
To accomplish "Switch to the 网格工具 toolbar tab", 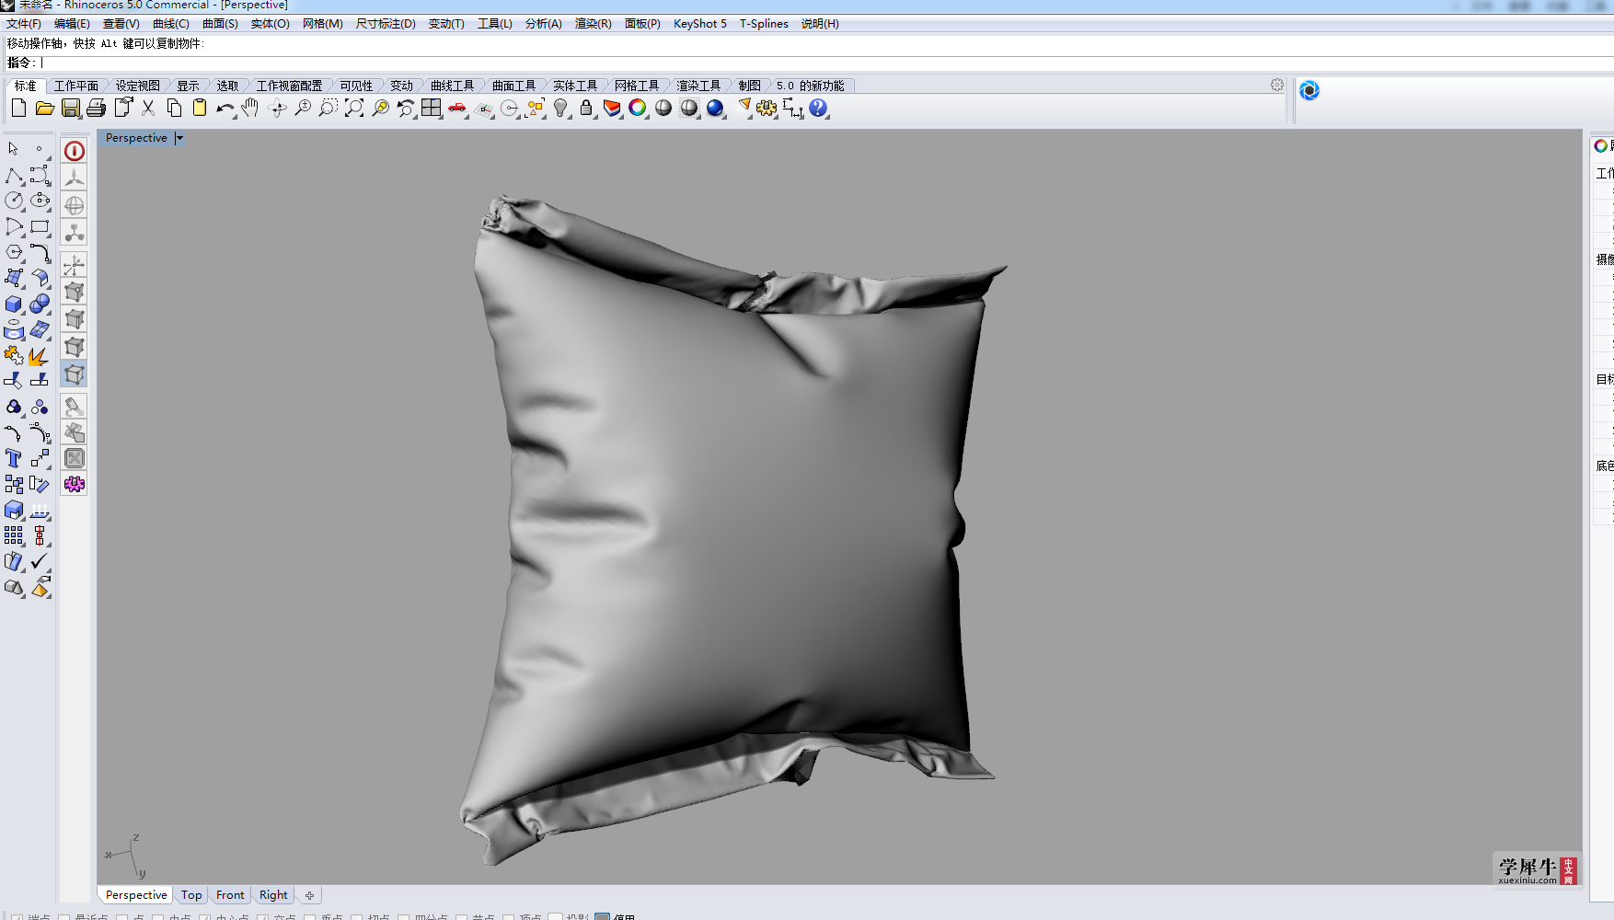I will tap(637, 86).
